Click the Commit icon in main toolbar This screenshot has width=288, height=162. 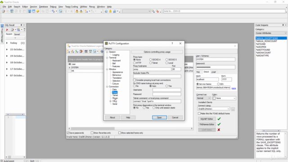77,11
